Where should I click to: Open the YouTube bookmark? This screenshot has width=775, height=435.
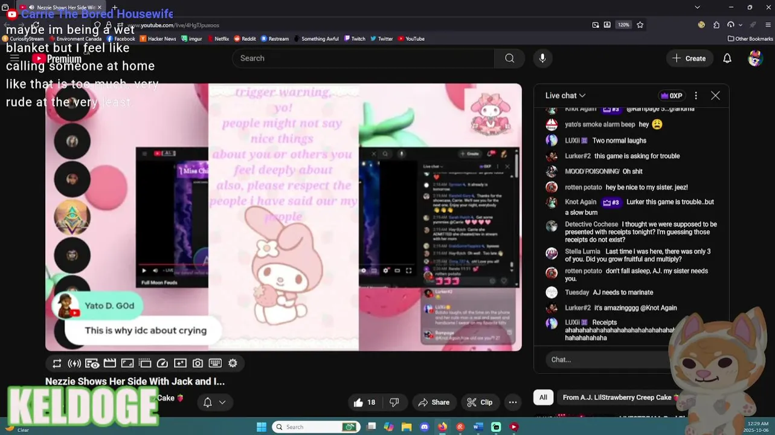point(411,39)
